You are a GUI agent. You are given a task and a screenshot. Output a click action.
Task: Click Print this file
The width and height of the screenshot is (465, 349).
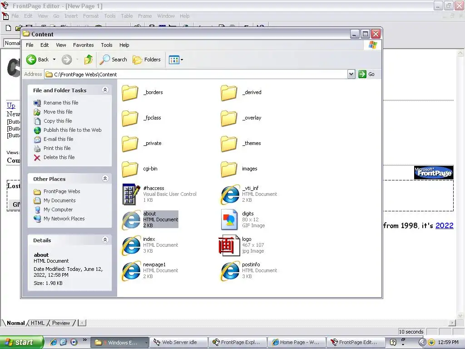pyautogui.click(x=57, y=148)
